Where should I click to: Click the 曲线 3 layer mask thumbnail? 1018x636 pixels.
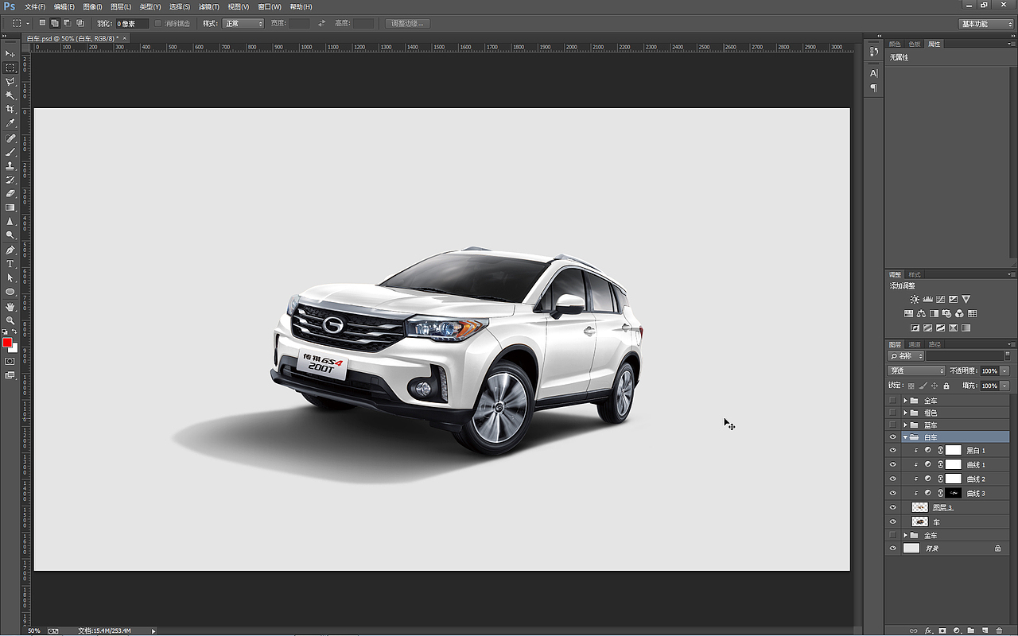(x=953, y=493)
